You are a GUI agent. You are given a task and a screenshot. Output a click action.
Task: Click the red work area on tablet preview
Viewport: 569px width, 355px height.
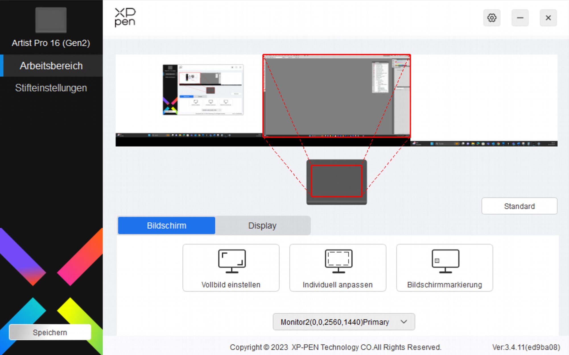(x=337, y=181)
